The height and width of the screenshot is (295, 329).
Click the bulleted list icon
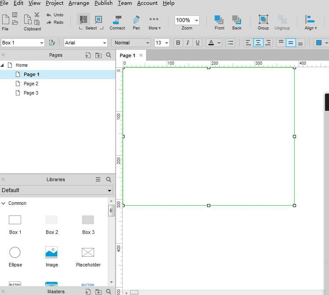(x=230, y=43)
